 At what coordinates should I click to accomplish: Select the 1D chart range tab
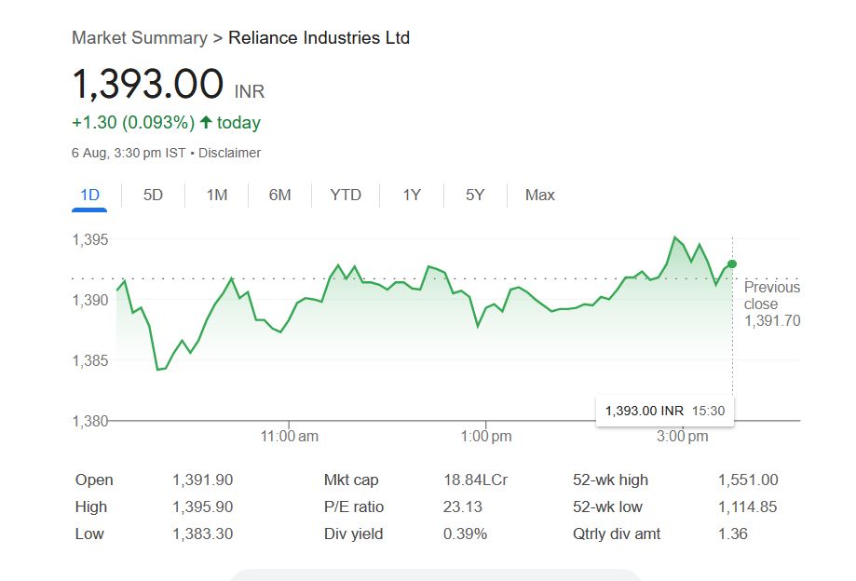click(x=90, y=195)
